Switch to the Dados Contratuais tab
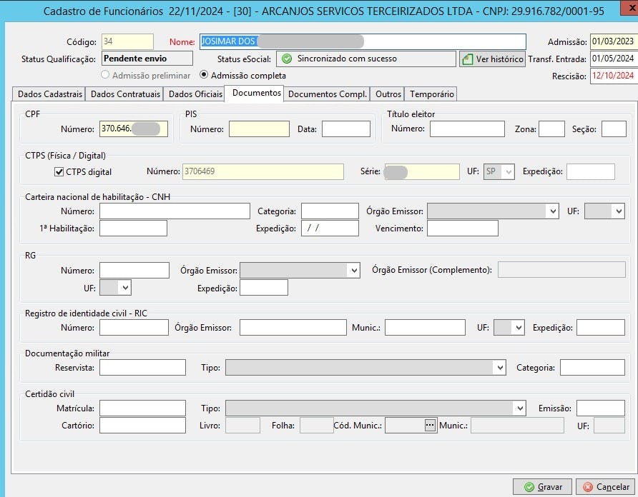 [124, 94]
